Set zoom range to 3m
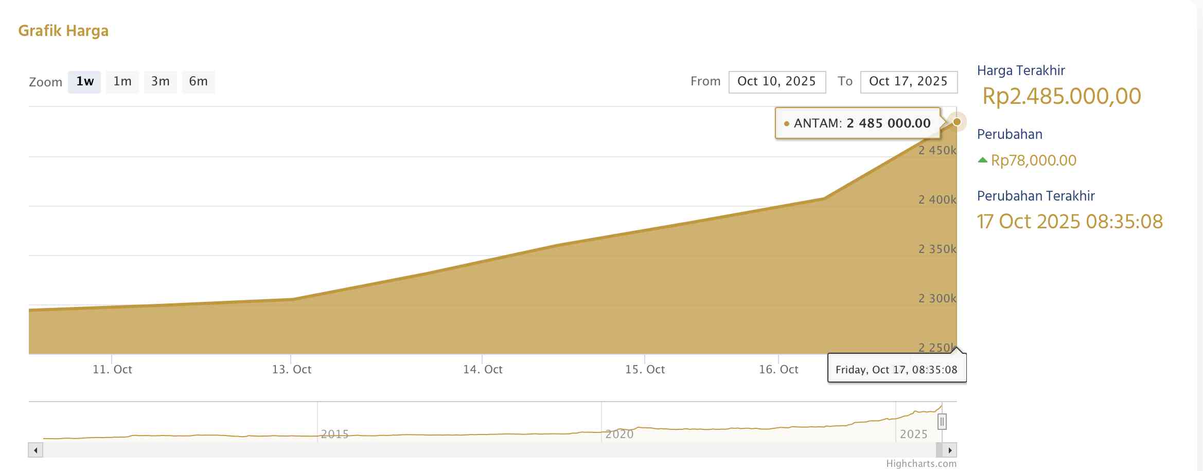The height and width of the screenshot is (471, 1203). [x=160, y=82]
